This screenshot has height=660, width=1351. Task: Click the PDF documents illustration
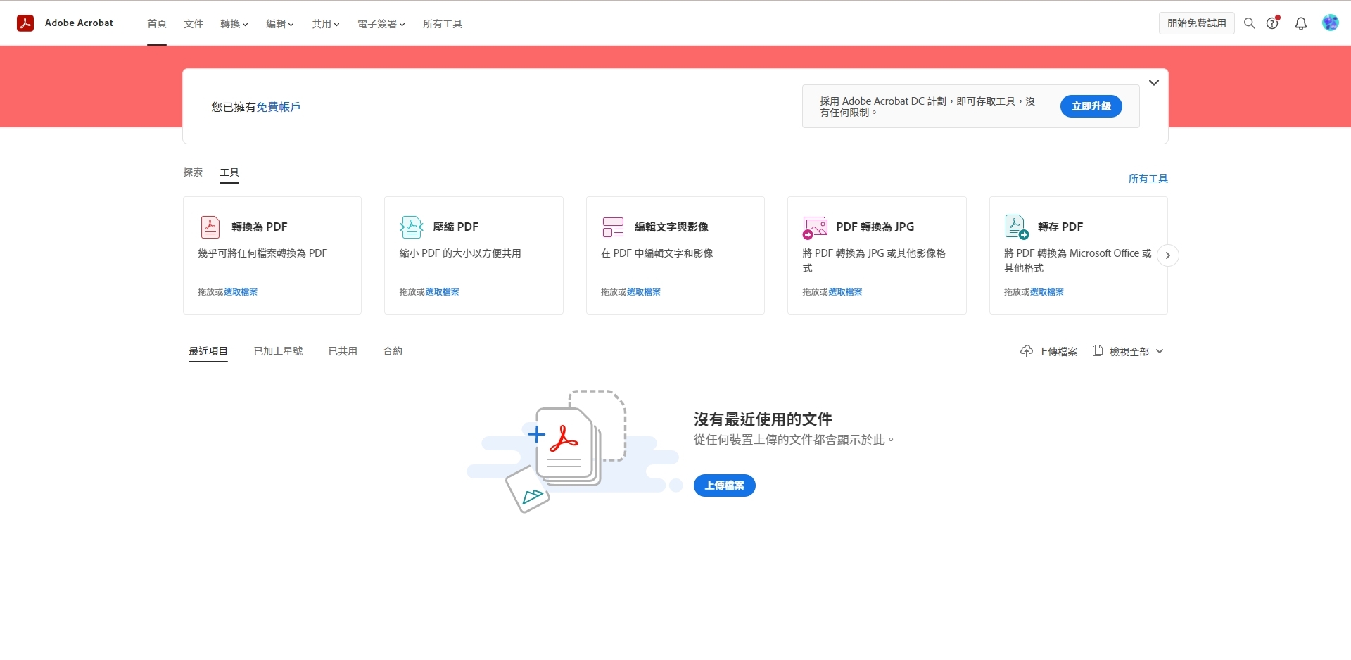pos(573,450)
